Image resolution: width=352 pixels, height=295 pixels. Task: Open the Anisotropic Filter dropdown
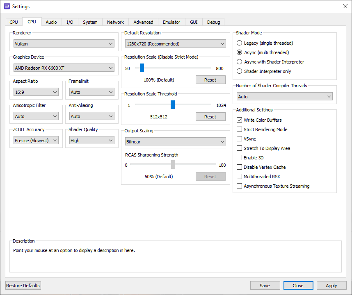point(36,116)
